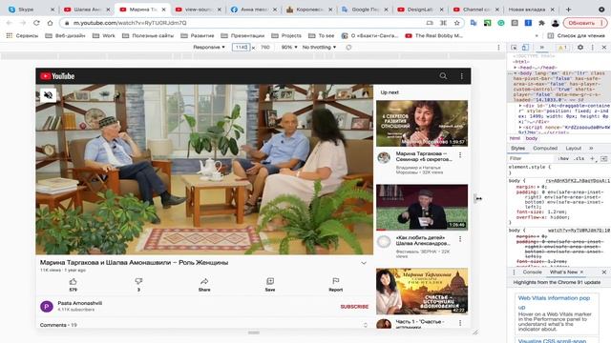611x343 pixels.
Task: Open options menu for Семинар «6 секретов» video
Action: pyautogui.click(x=460, y=155)
